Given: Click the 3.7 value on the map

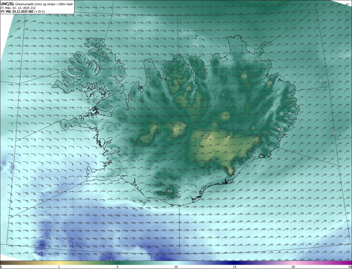Looking at the screenshot, I should (188, 88).
